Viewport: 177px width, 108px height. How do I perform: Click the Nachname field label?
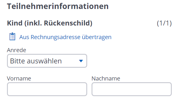(x=106, y=78)
